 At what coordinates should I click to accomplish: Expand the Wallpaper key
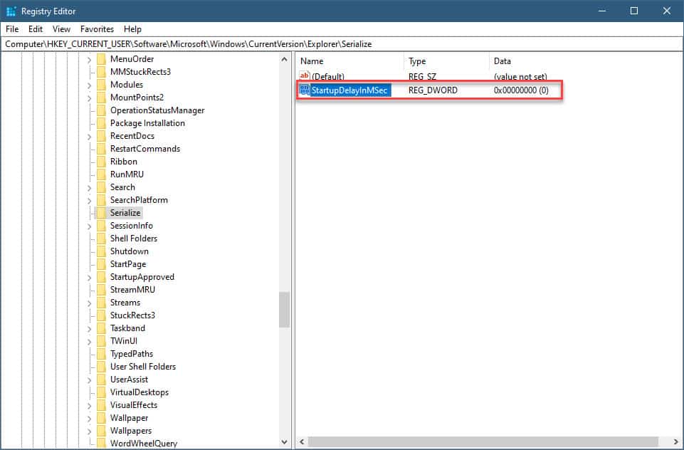89,418
